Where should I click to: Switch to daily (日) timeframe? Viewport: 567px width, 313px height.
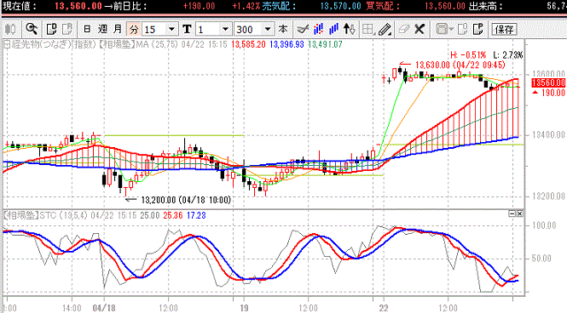tap(87, 29)
